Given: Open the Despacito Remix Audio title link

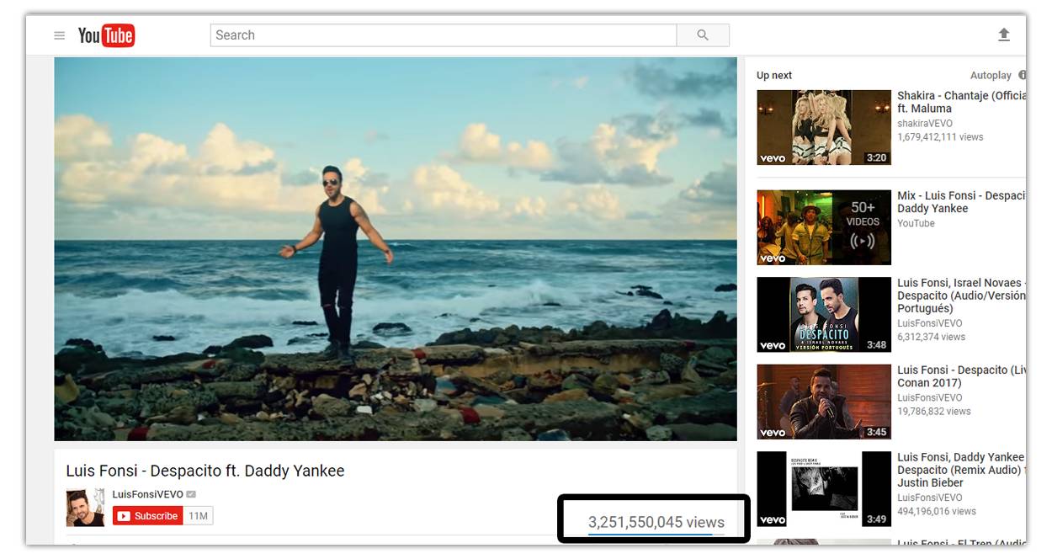Looking at the screenshot, I should pos(961,470).
